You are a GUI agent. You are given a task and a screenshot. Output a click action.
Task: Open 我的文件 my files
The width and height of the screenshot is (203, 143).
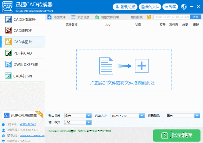point(150,7)
